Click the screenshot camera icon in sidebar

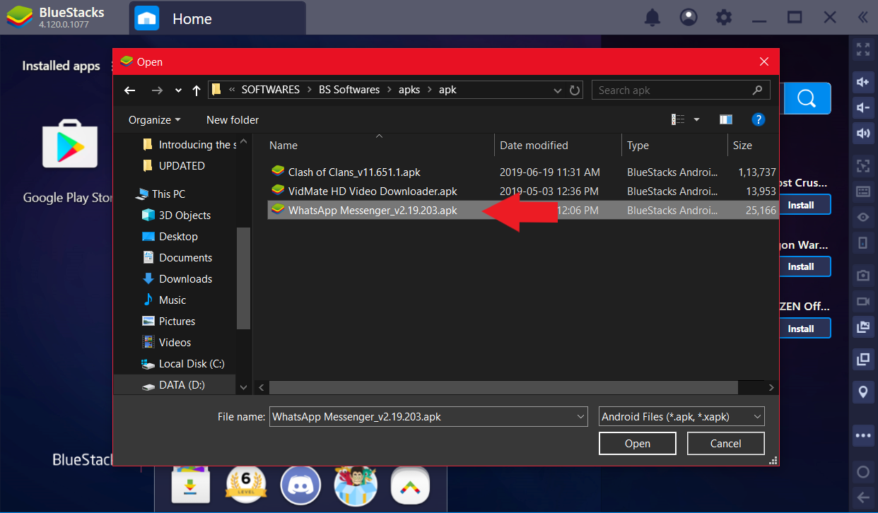pyautogui.click(x=862, y=275)
